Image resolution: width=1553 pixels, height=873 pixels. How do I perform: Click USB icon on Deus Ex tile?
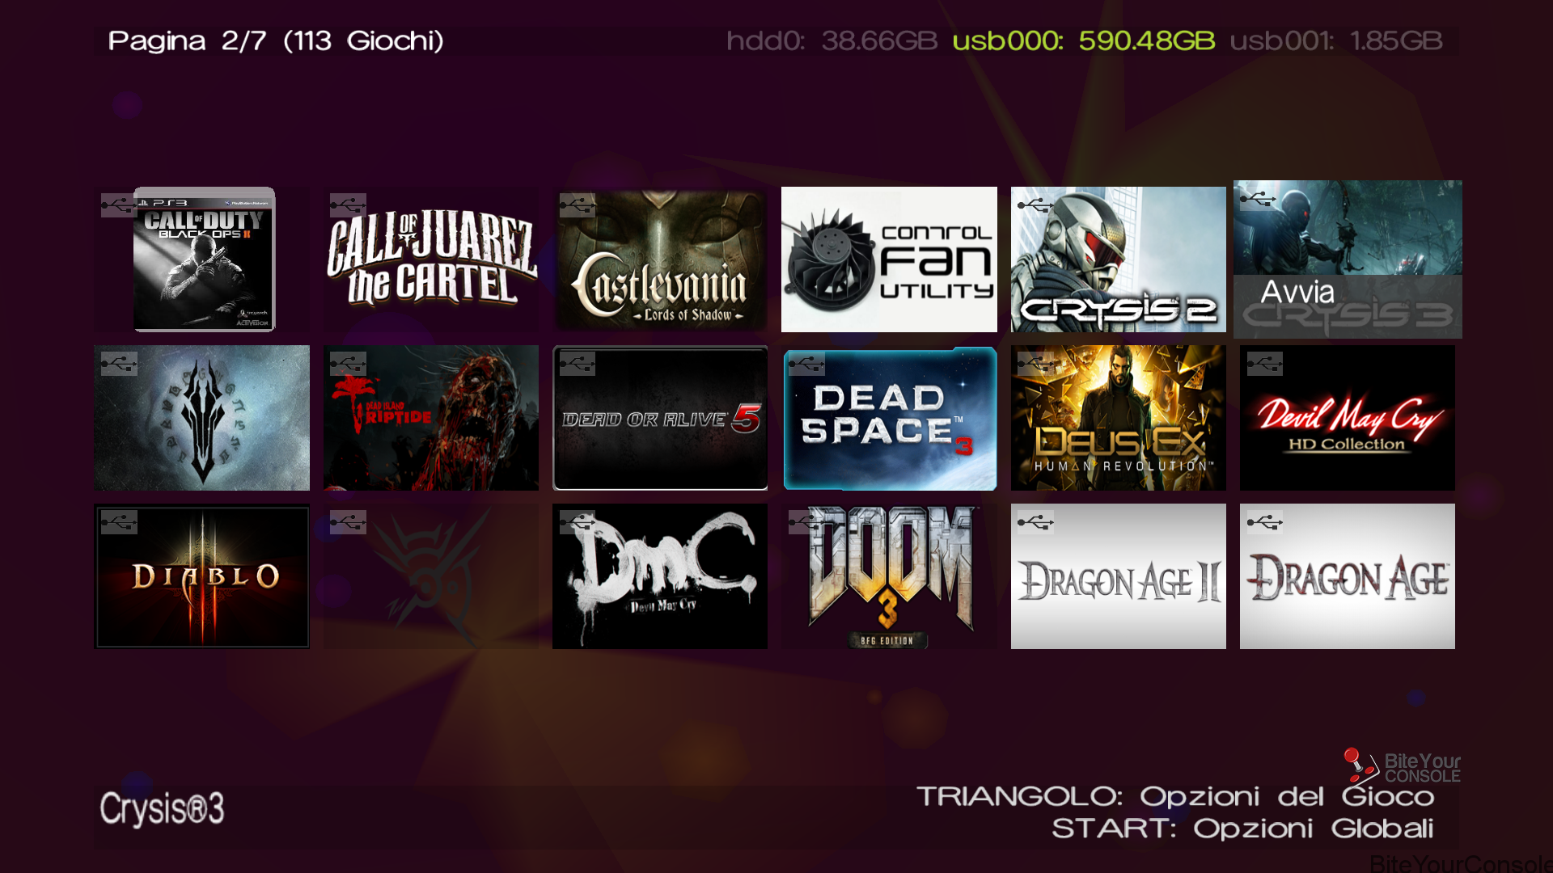tap(1035, 364)
